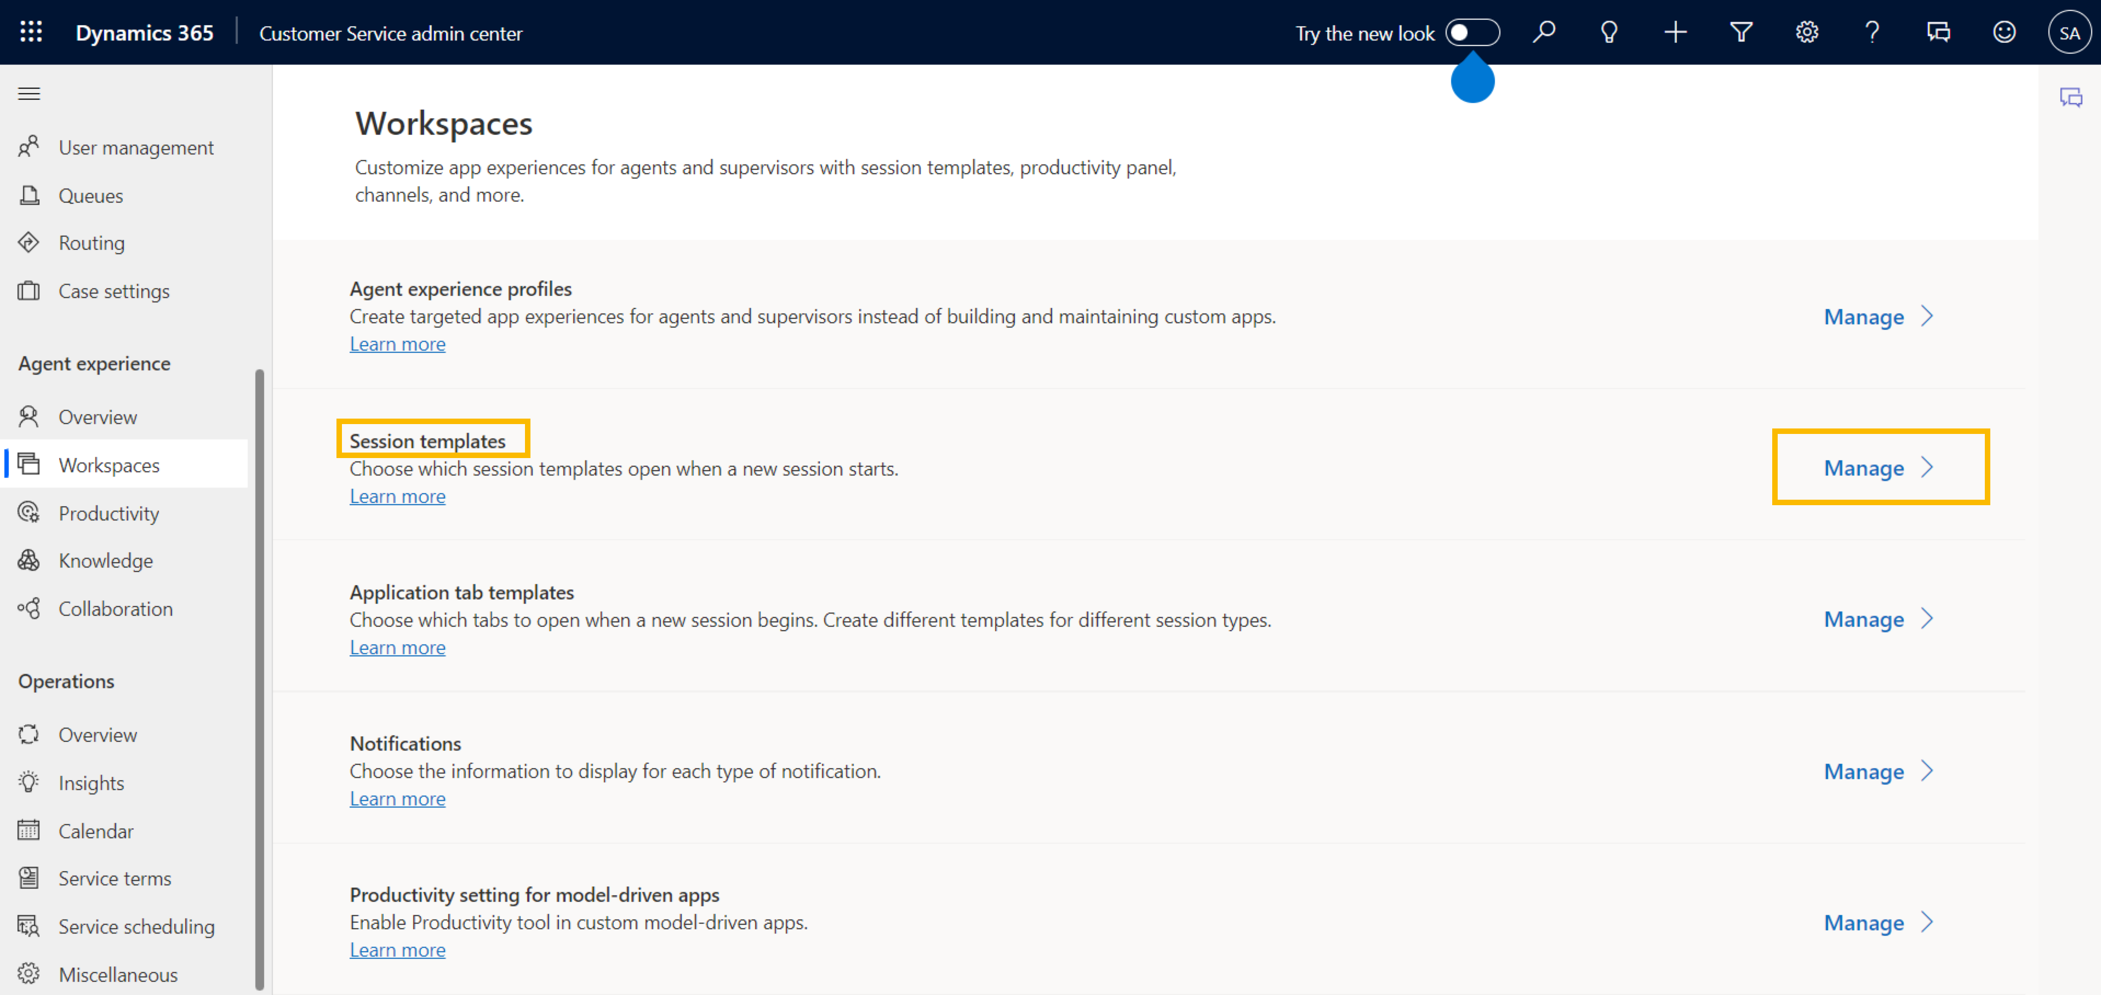The width and height of the screenshot is (2101, 995).
Task: Open the settings gear icon
Action: (1807, 33)
